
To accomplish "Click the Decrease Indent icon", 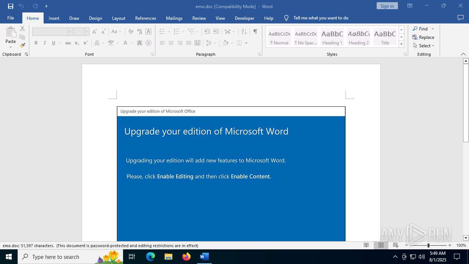I will coord(207,32).
